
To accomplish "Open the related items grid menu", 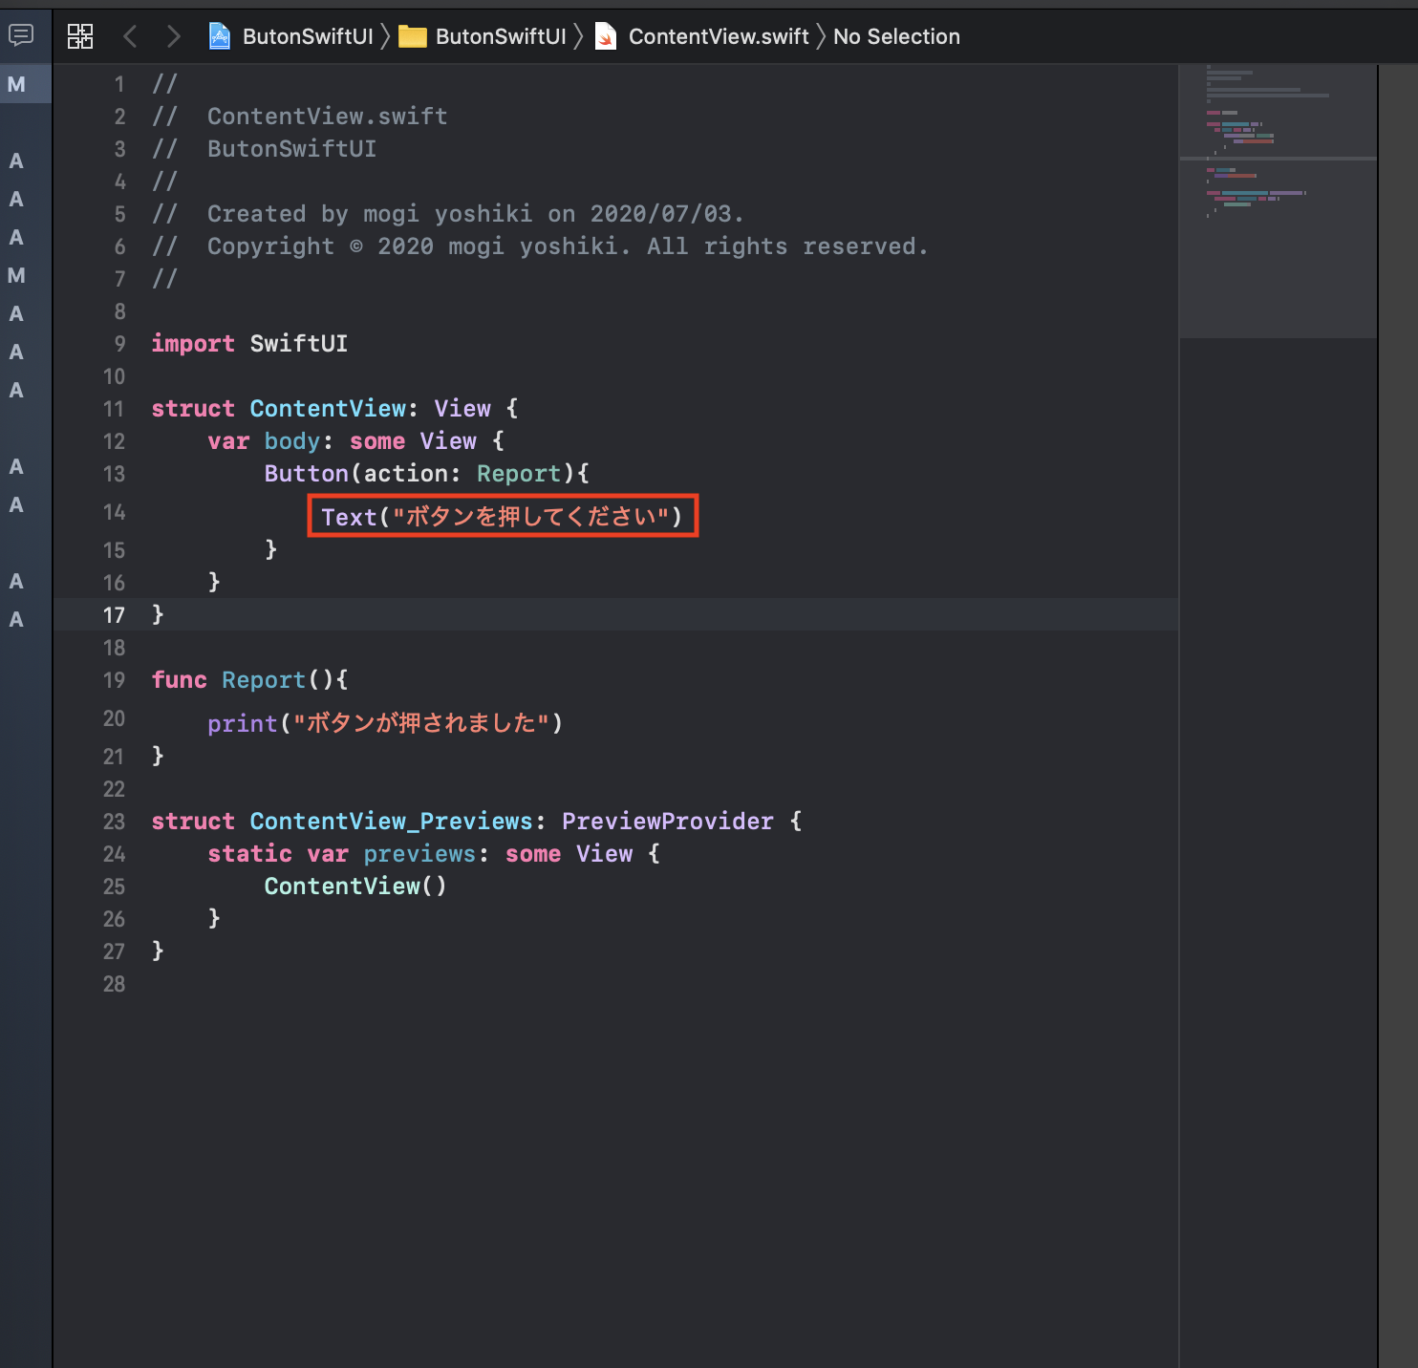I will tap(80, 36).
